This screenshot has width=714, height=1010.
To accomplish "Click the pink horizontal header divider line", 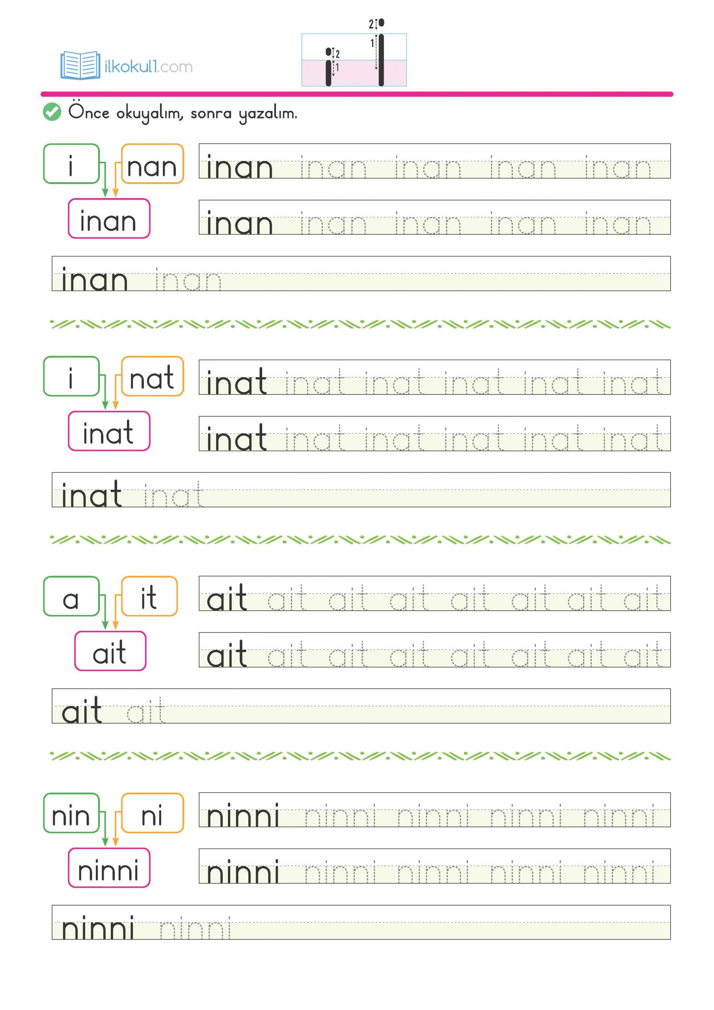I will click(356, 94).
